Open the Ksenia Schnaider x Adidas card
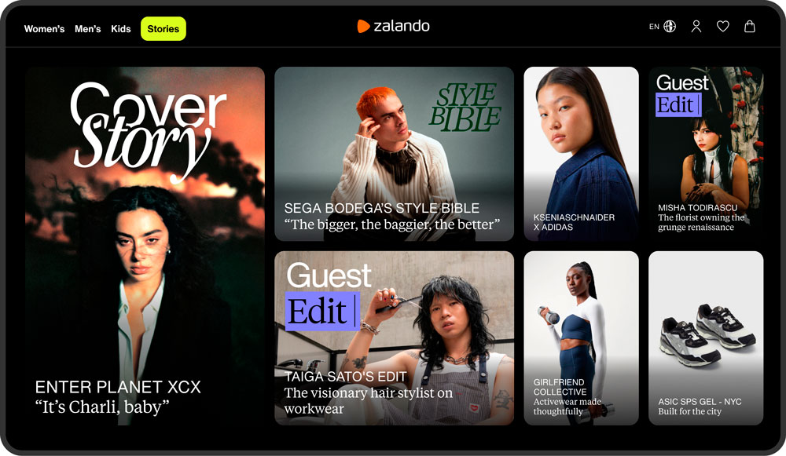The height and width of the screenshot is (456, 786). [581, 154]
